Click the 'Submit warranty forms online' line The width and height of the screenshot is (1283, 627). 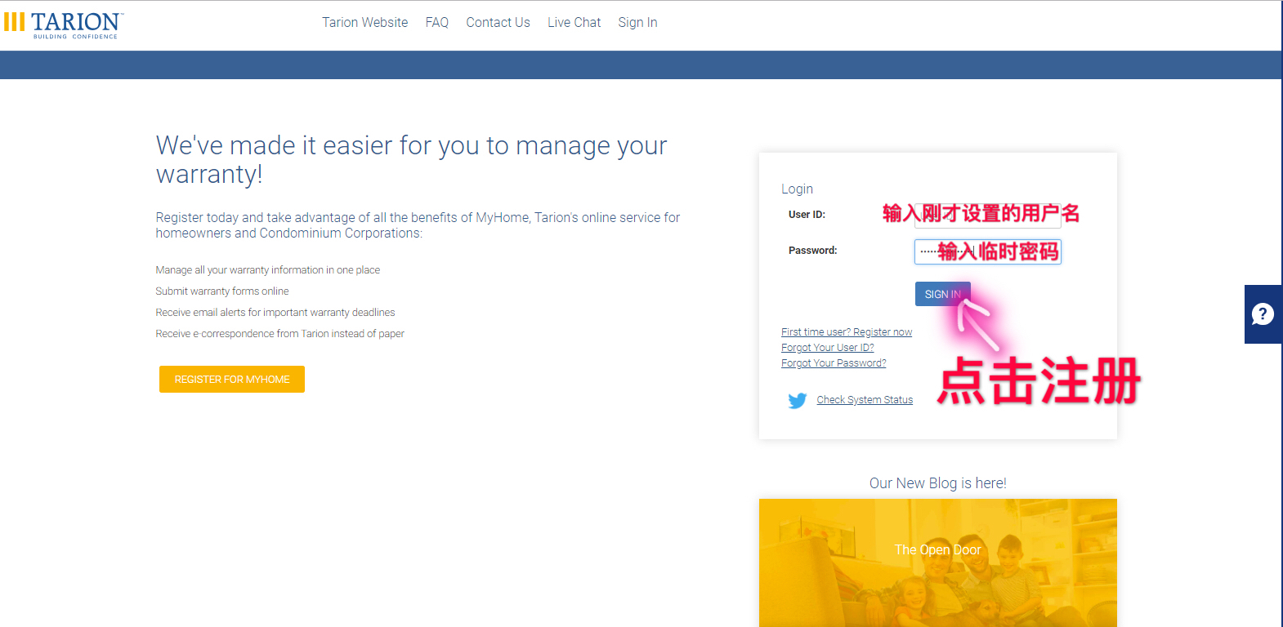[x=222, y=291]
